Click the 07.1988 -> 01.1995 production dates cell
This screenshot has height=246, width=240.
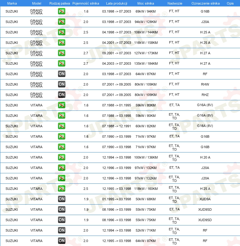point(117,105)
